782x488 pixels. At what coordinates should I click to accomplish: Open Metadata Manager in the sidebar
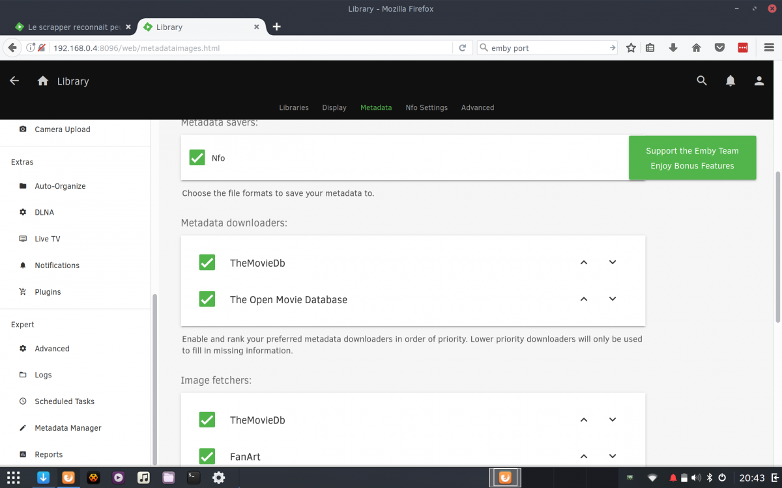[x=68, y=428]
